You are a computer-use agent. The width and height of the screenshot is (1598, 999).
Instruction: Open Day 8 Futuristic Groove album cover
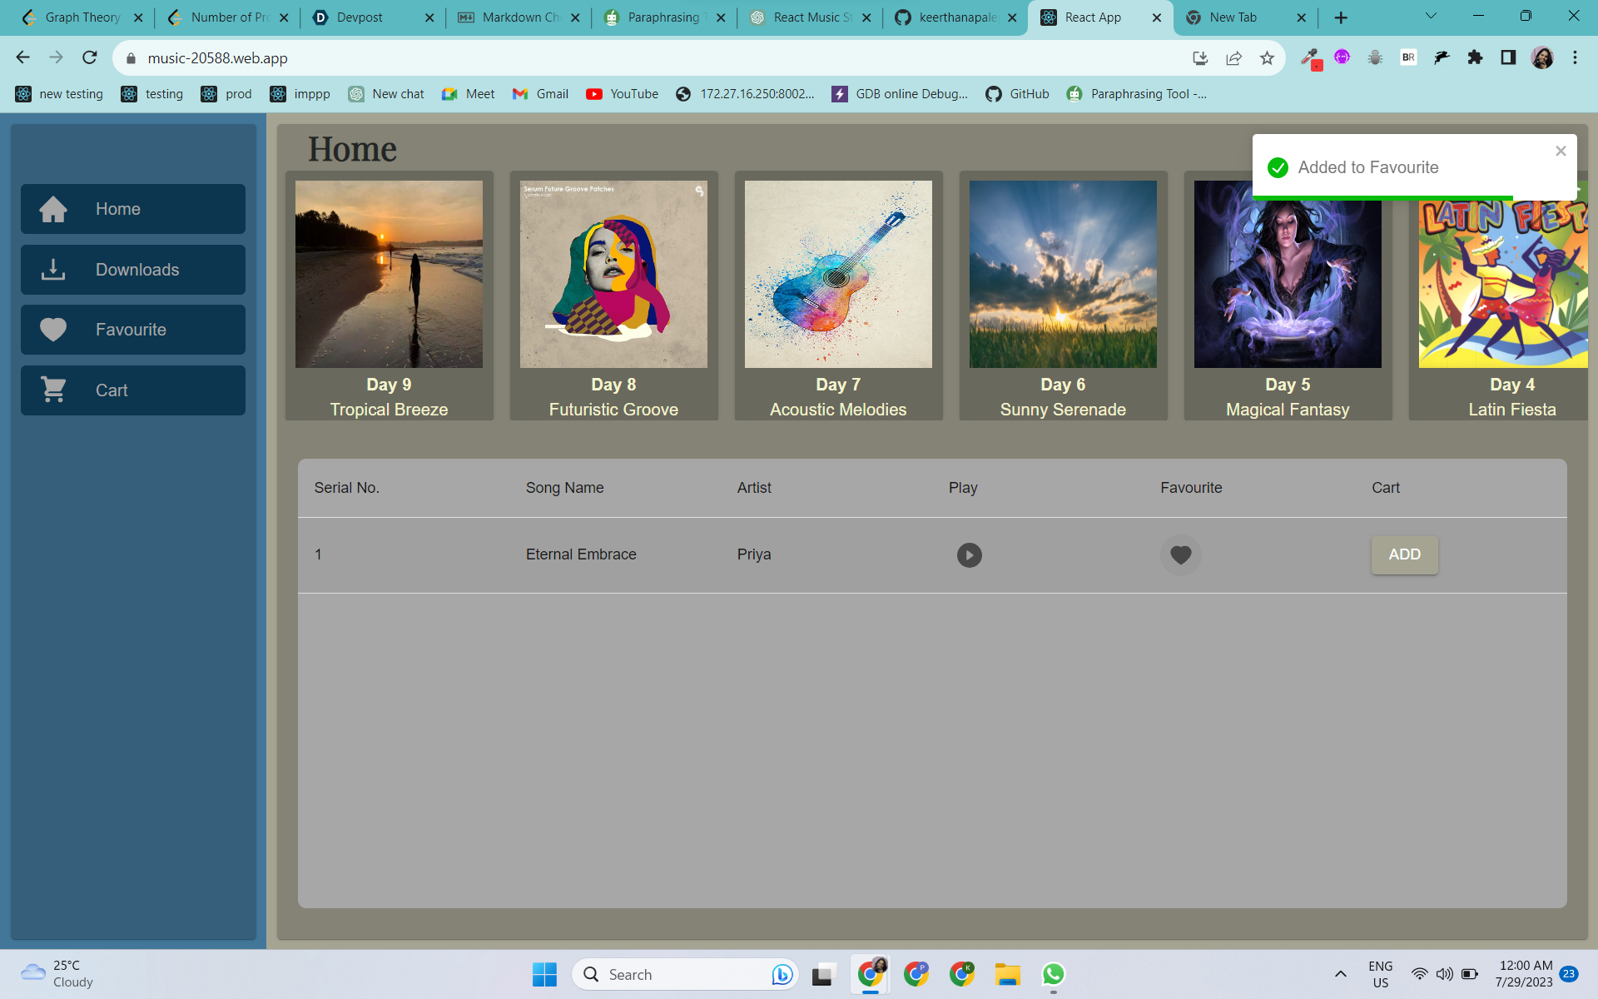pos(613,275)
